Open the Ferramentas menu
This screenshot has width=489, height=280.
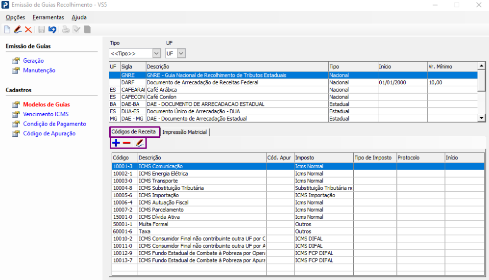(x=48, y=17)
